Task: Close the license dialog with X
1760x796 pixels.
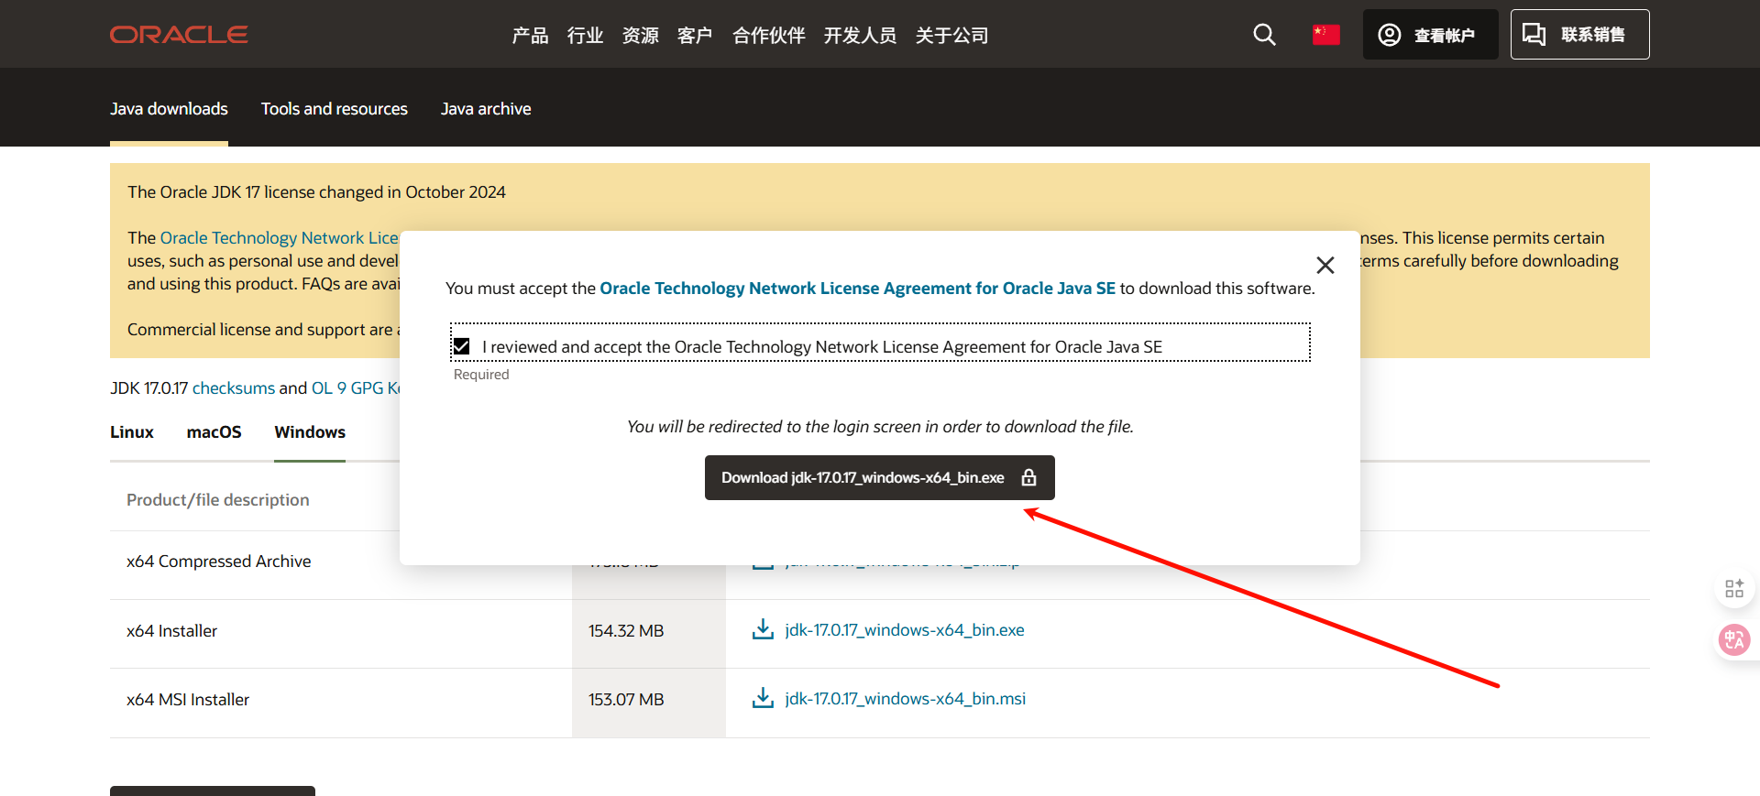Action: [x=1325, y=266]
